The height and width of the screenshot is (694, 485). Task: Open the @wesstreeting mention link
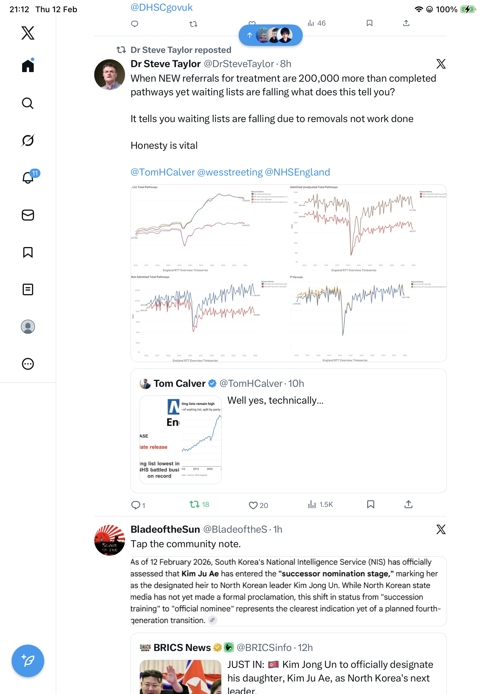click(x=230, y=172)
